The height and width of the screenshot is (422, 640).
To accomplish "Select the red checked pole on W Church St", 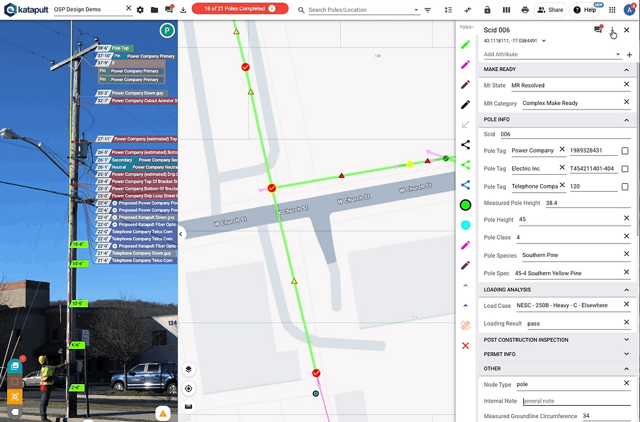I will pos(272,188).
